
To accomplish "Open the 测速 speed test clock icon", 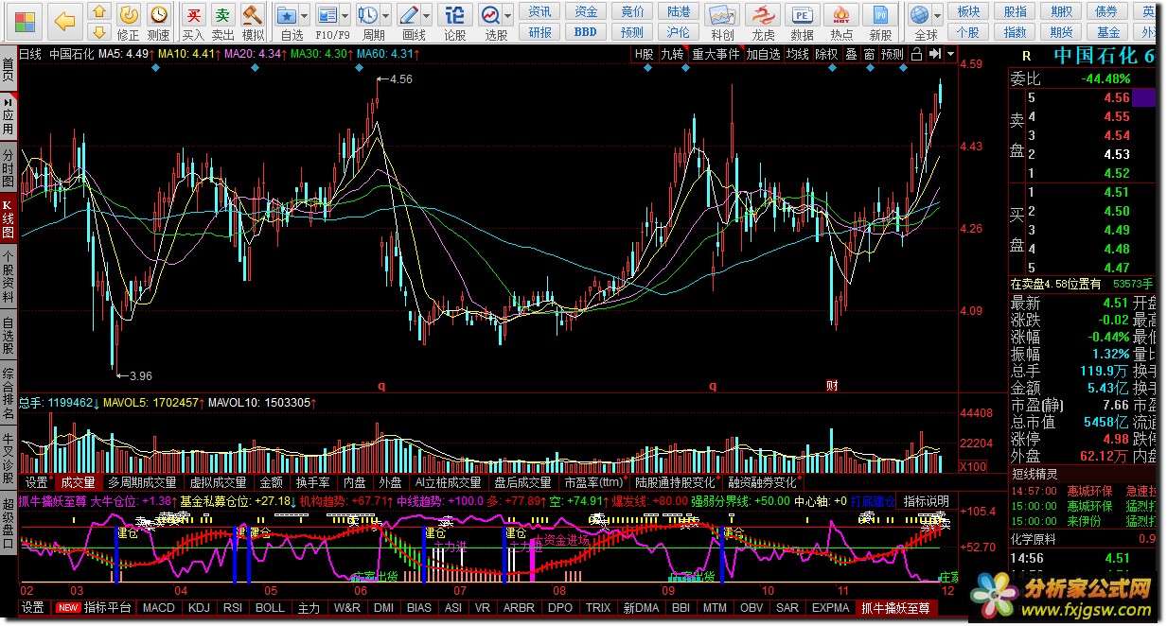I will click(159, 14).
